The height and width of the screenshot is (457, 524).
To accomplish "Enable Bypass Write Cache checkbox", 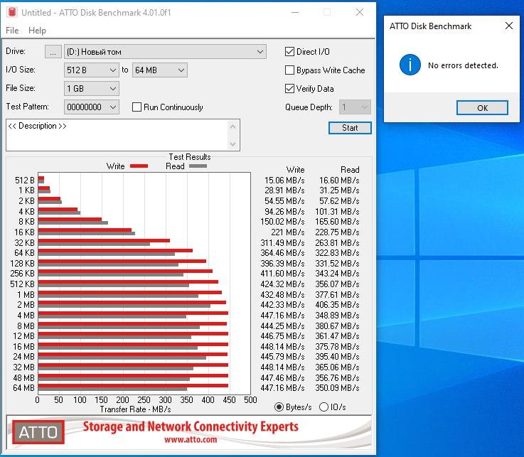I will point(289,70).
